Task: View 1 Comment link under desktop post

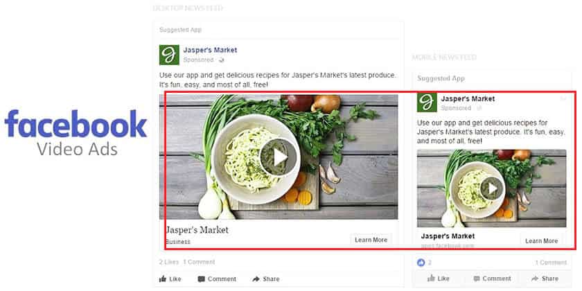Action: tap(200, 262)
